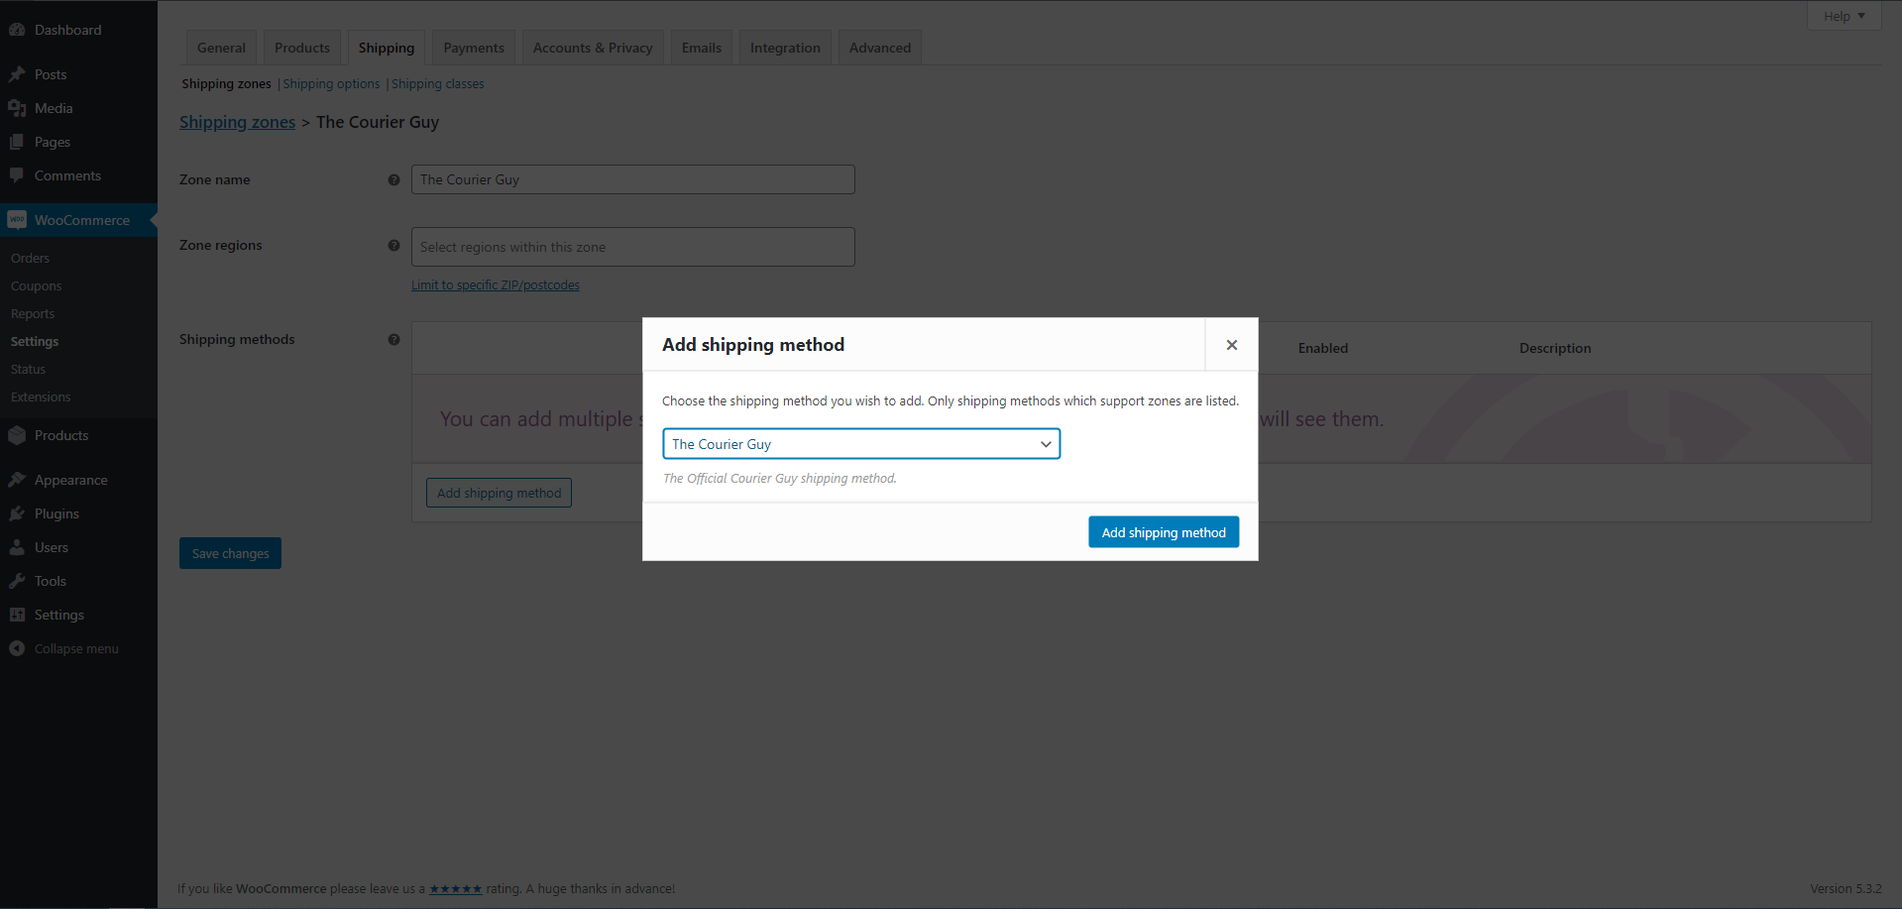Viewport: 1902px width, 909px height.
Task: Click the Plugins plug icon
Action: click(17, 513)
